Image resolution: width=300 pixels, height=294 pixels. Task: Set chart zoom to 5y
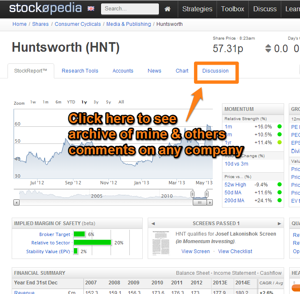point(108,102)
